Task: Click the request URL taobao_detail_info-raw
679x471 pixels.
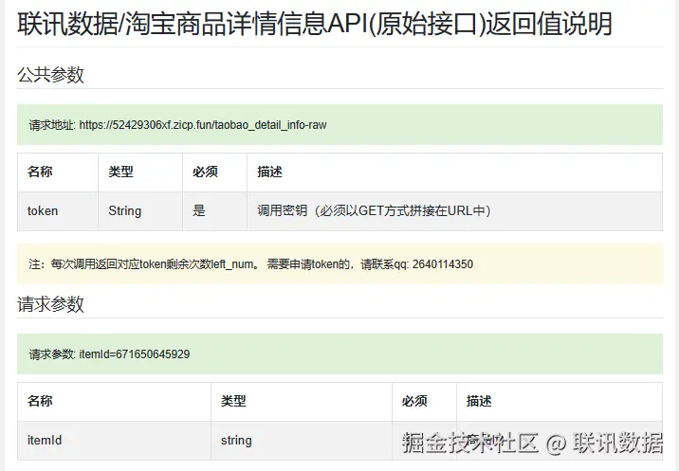Action: [x=203, y=125]
